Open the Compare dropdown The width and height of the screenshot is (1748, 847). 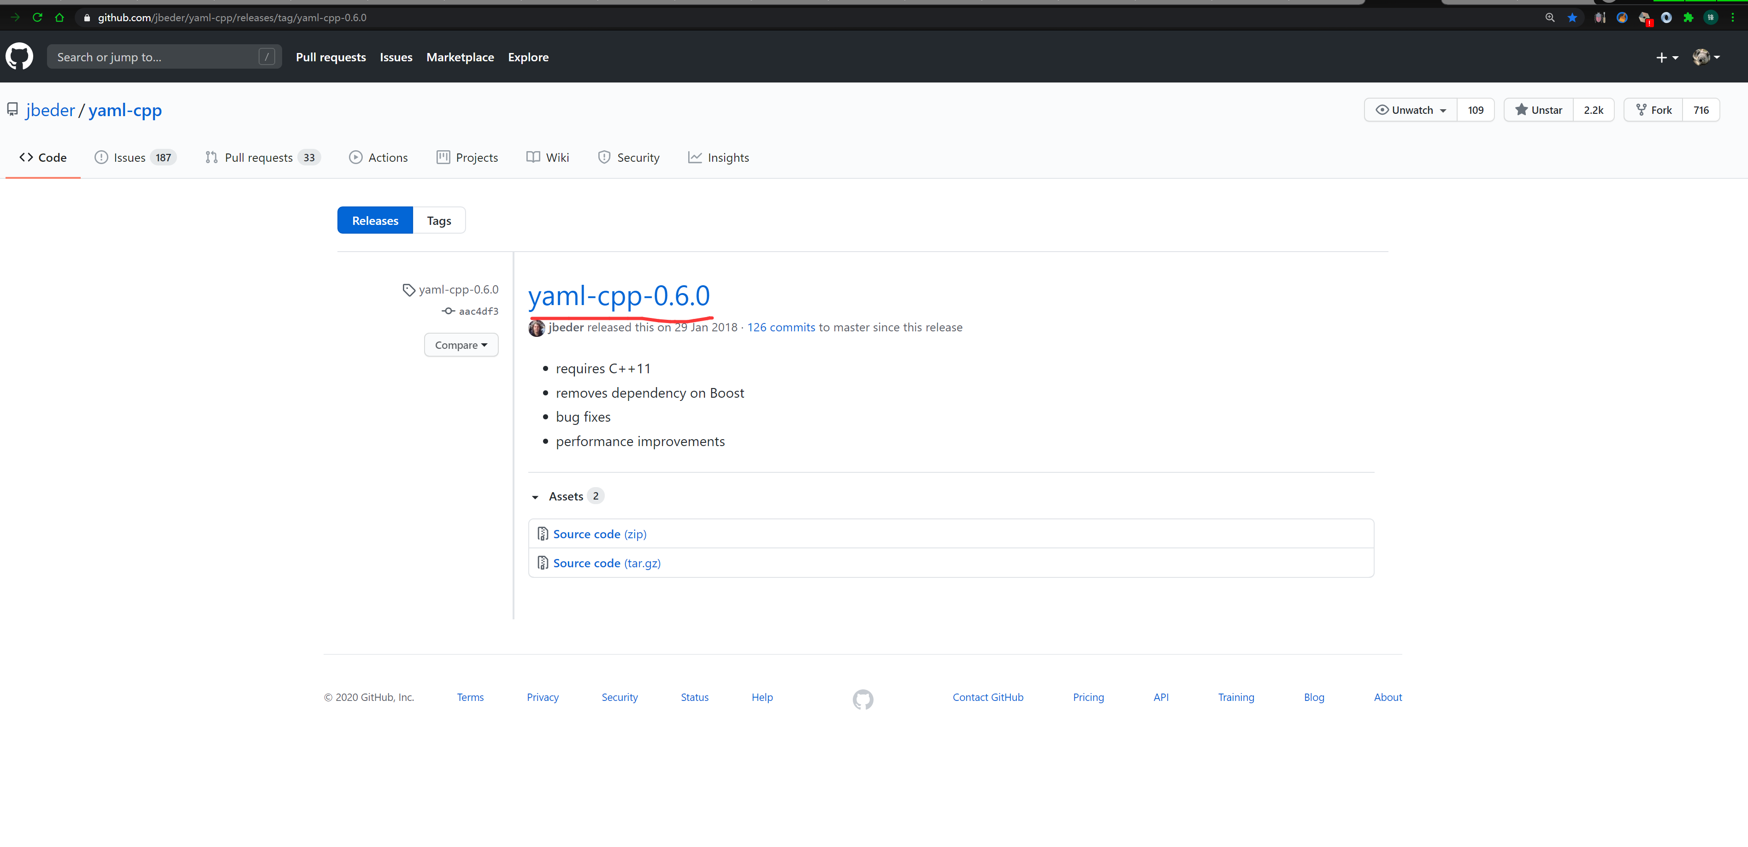click(x=461, y=345)
